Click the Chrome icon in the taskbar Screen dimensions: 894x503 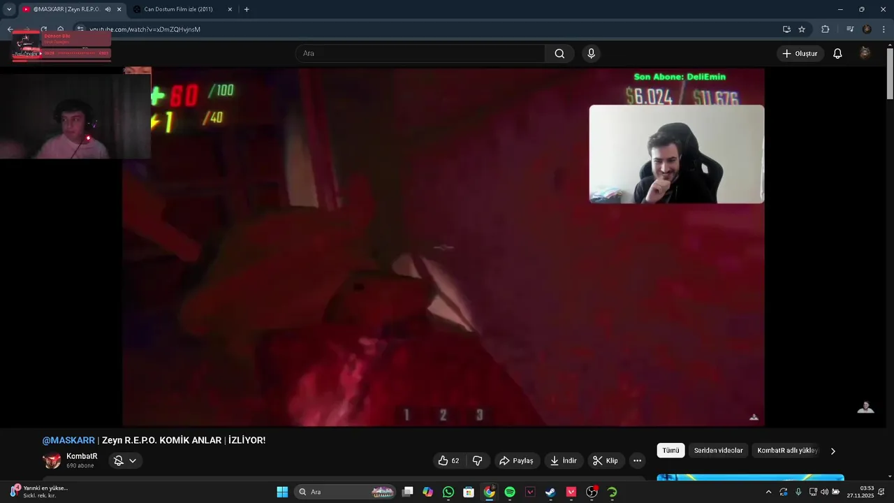[x=490, y=492]
